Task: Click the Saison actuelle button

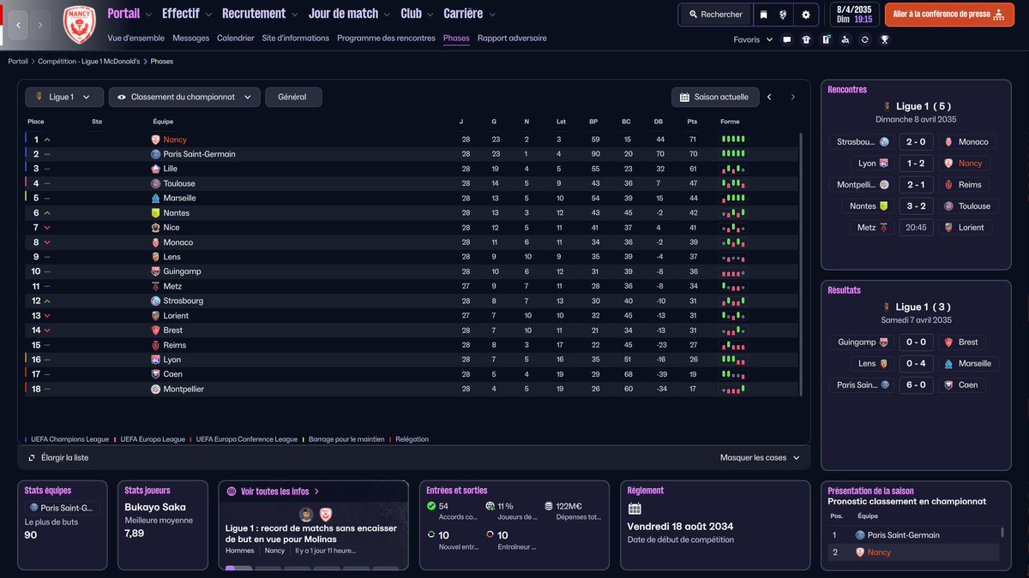Action: pyautogui.click(x=714, y=97)
